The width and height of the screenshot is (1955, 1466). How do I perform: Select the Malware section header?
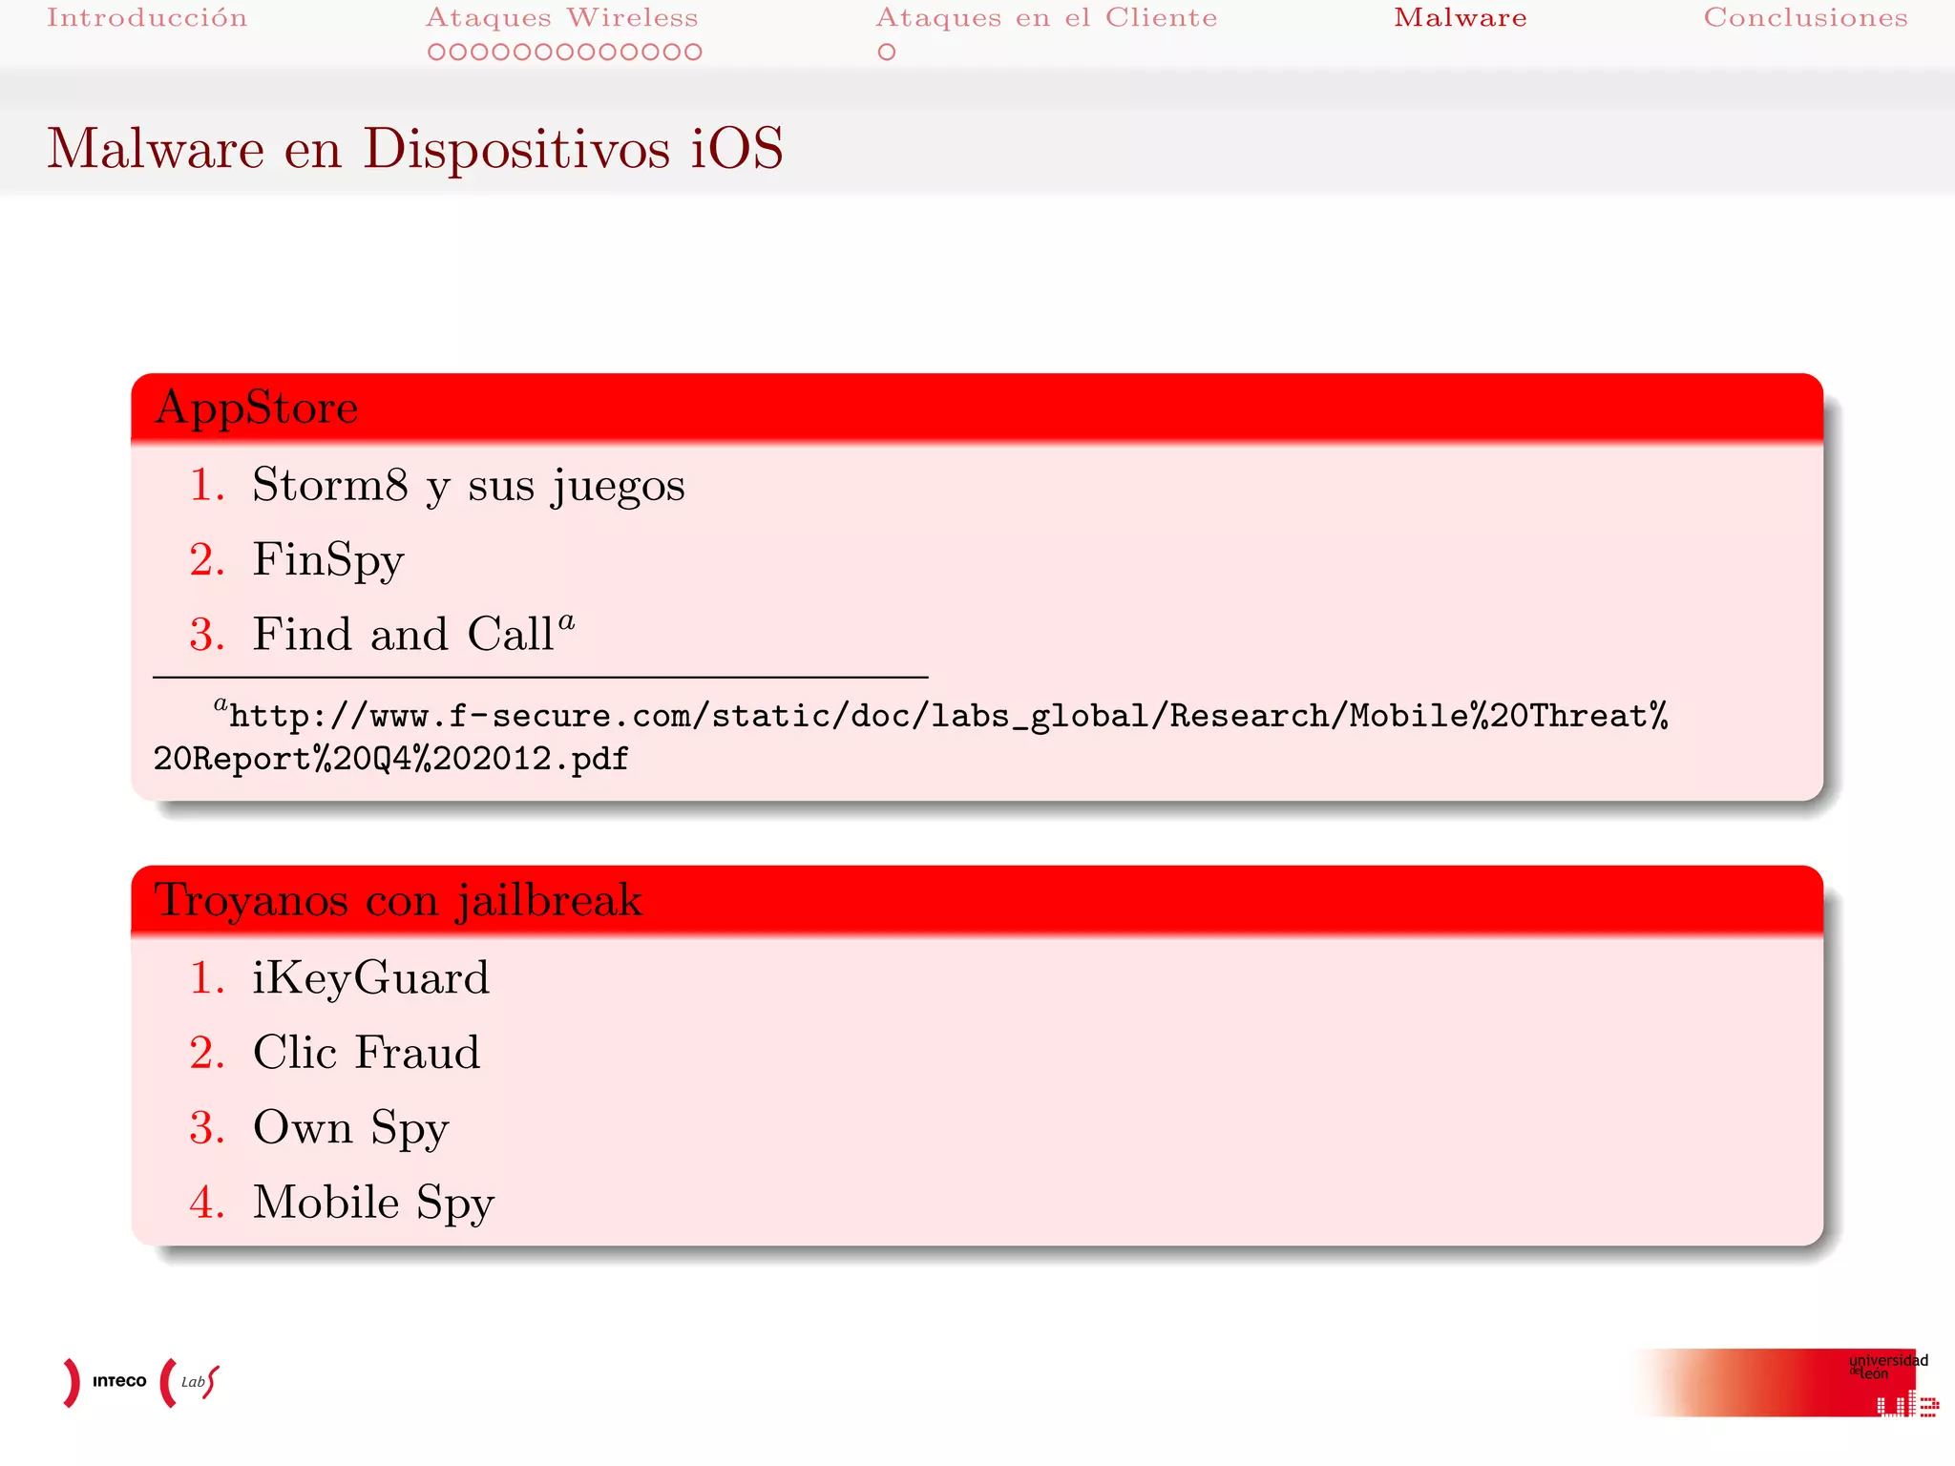click(x=1461, y=18)
